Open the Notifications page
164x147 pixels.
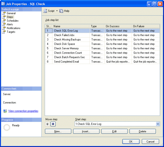(x=13, y=28)
